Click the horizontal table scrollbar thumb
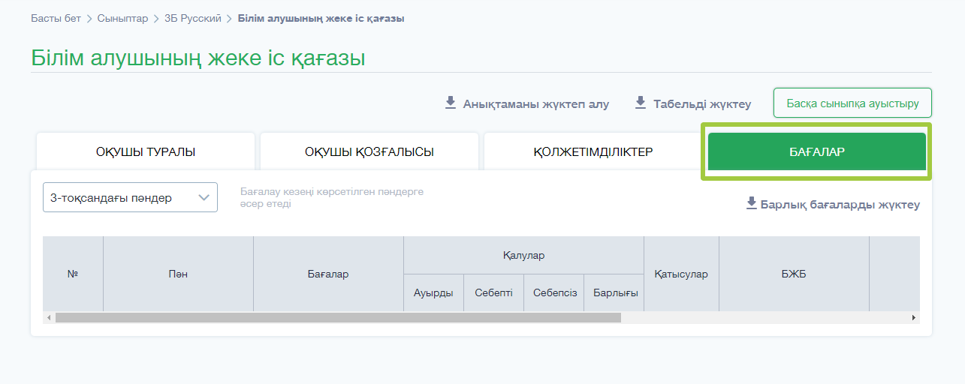 click(338, 318)
